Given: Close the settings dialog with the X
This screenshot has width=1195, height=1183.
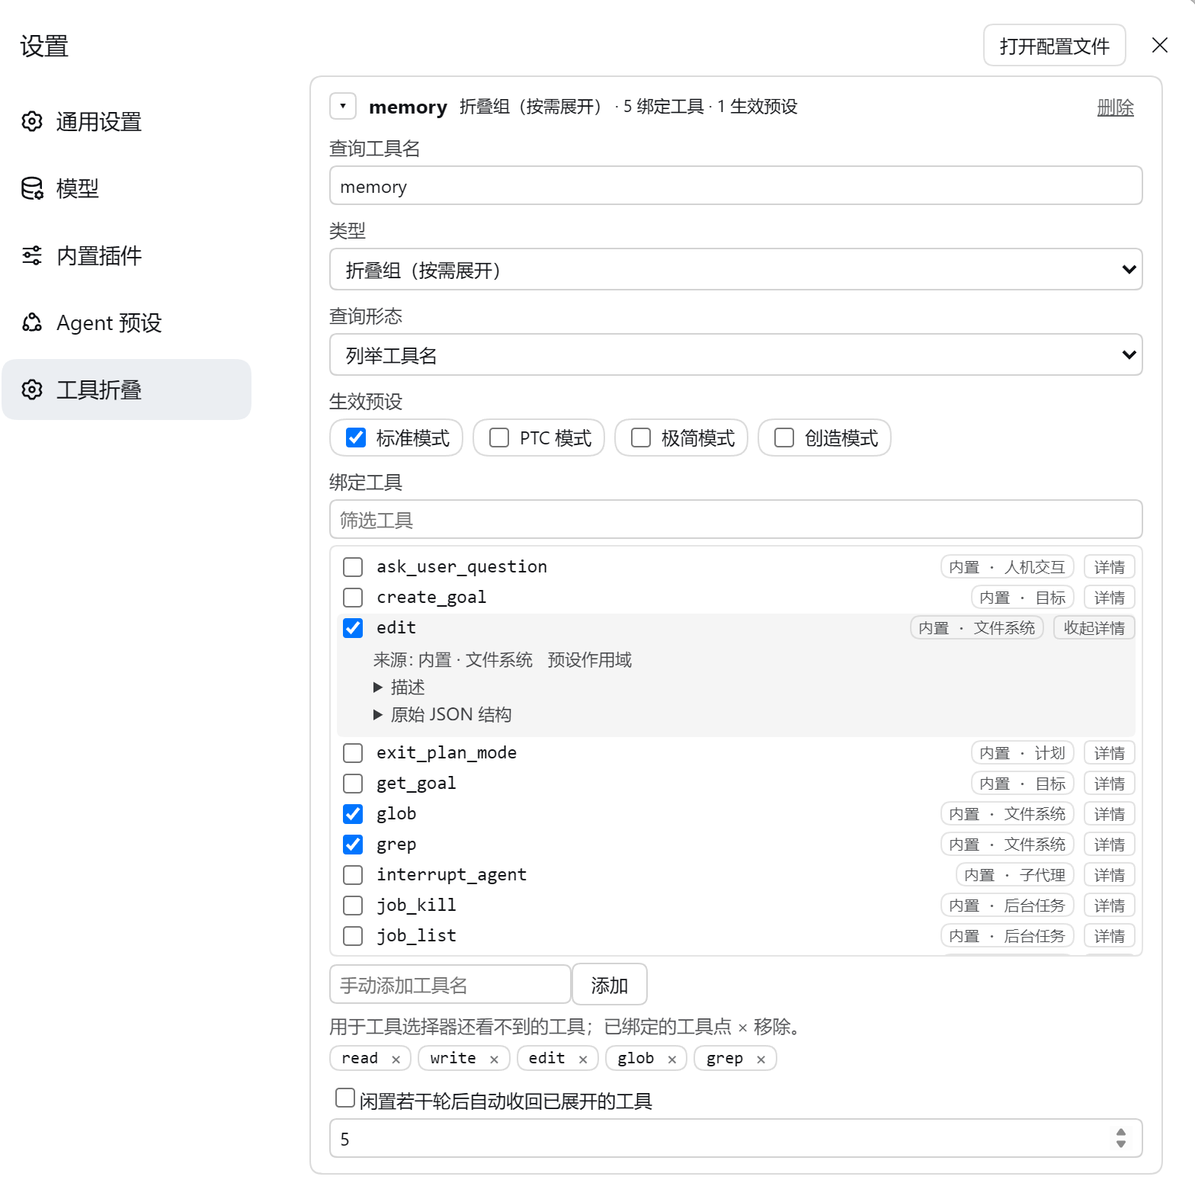Looking at the screenshot, I should point(1160,45).
